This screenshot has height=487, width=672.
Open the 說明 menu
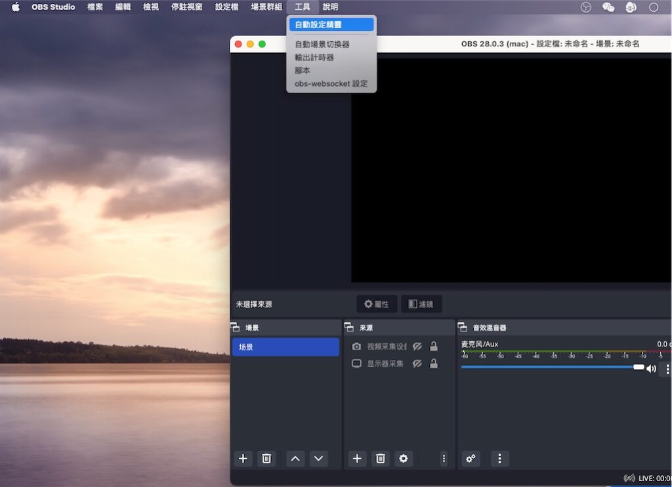330,7
